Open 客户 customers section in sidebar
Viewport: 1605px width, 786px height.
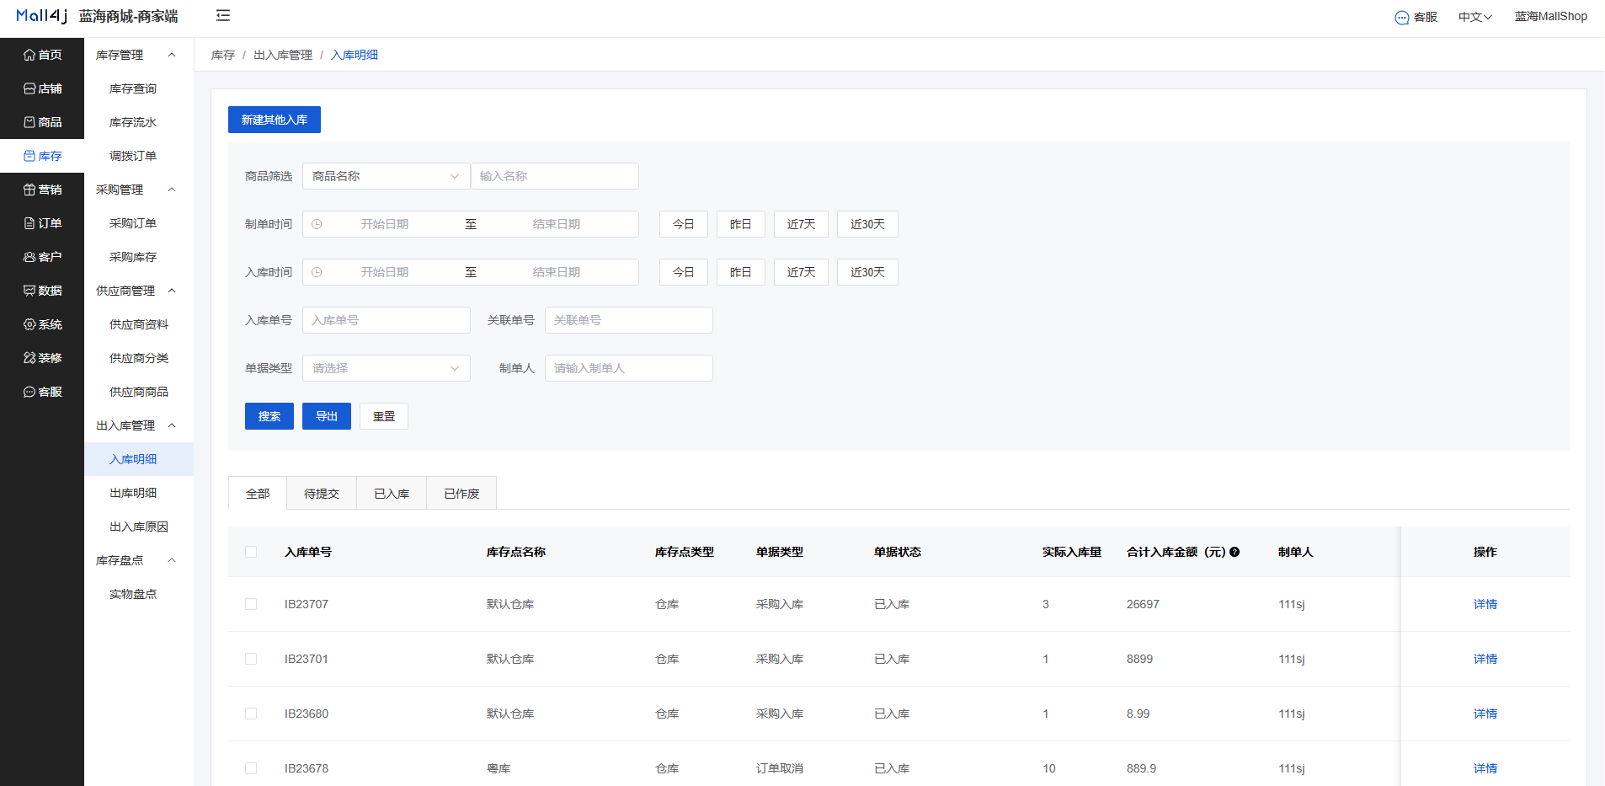pos(42,257)
